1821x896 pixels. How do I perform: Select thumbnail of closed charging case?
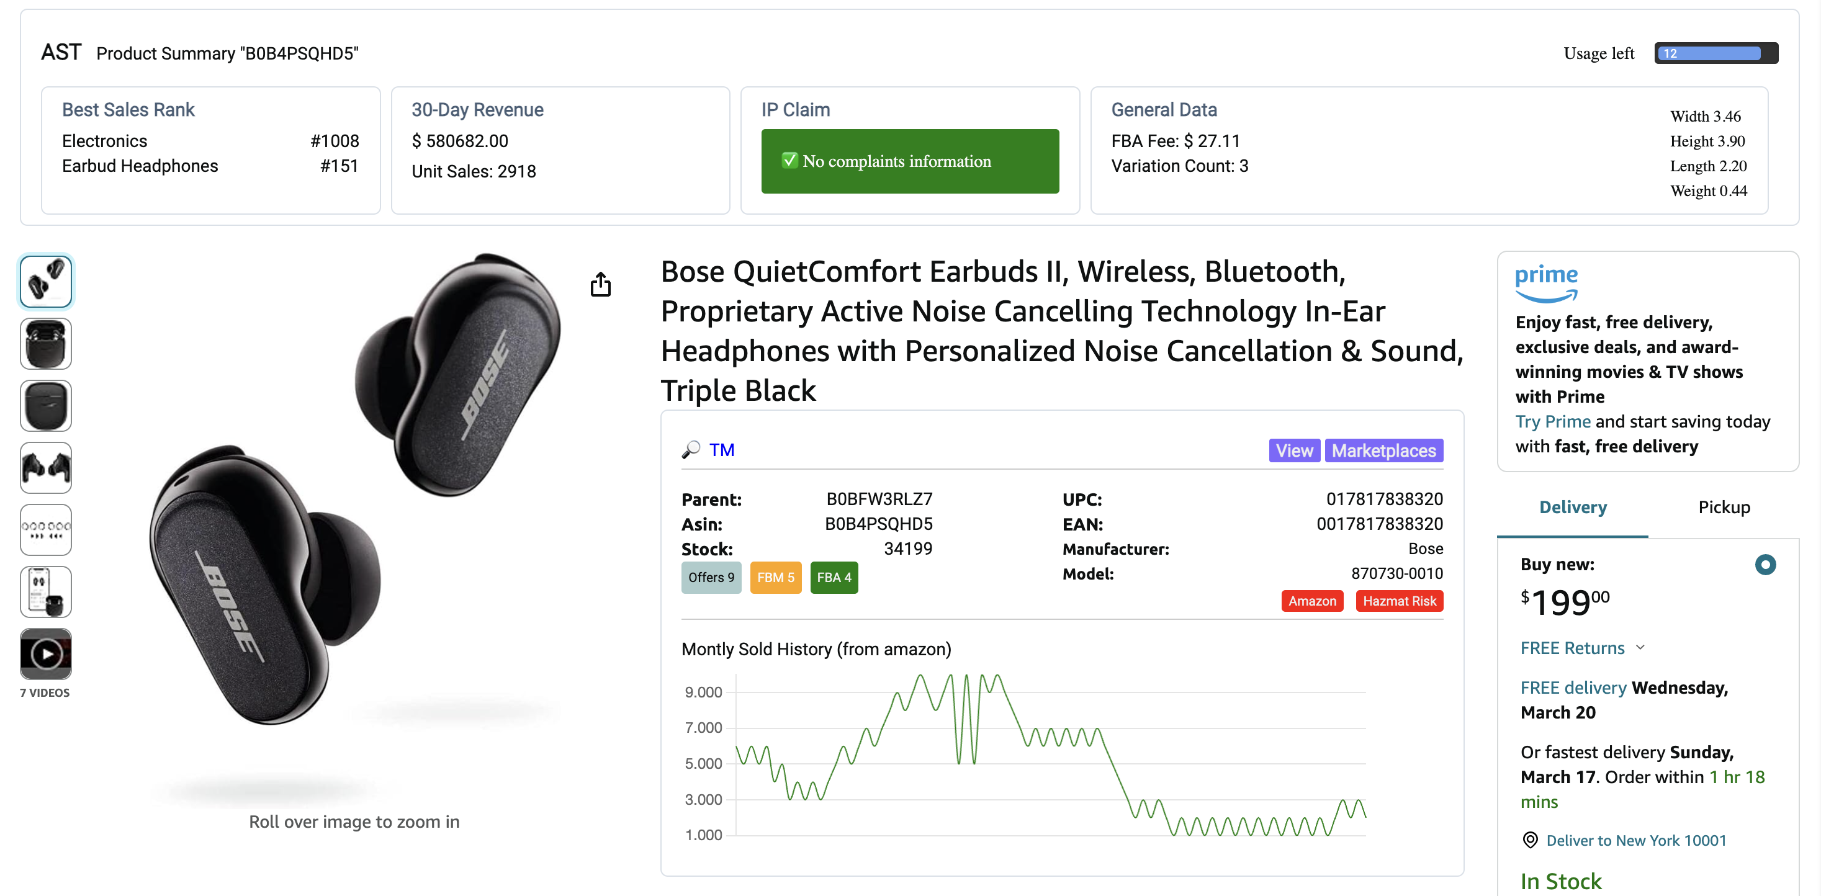[45, 406]
